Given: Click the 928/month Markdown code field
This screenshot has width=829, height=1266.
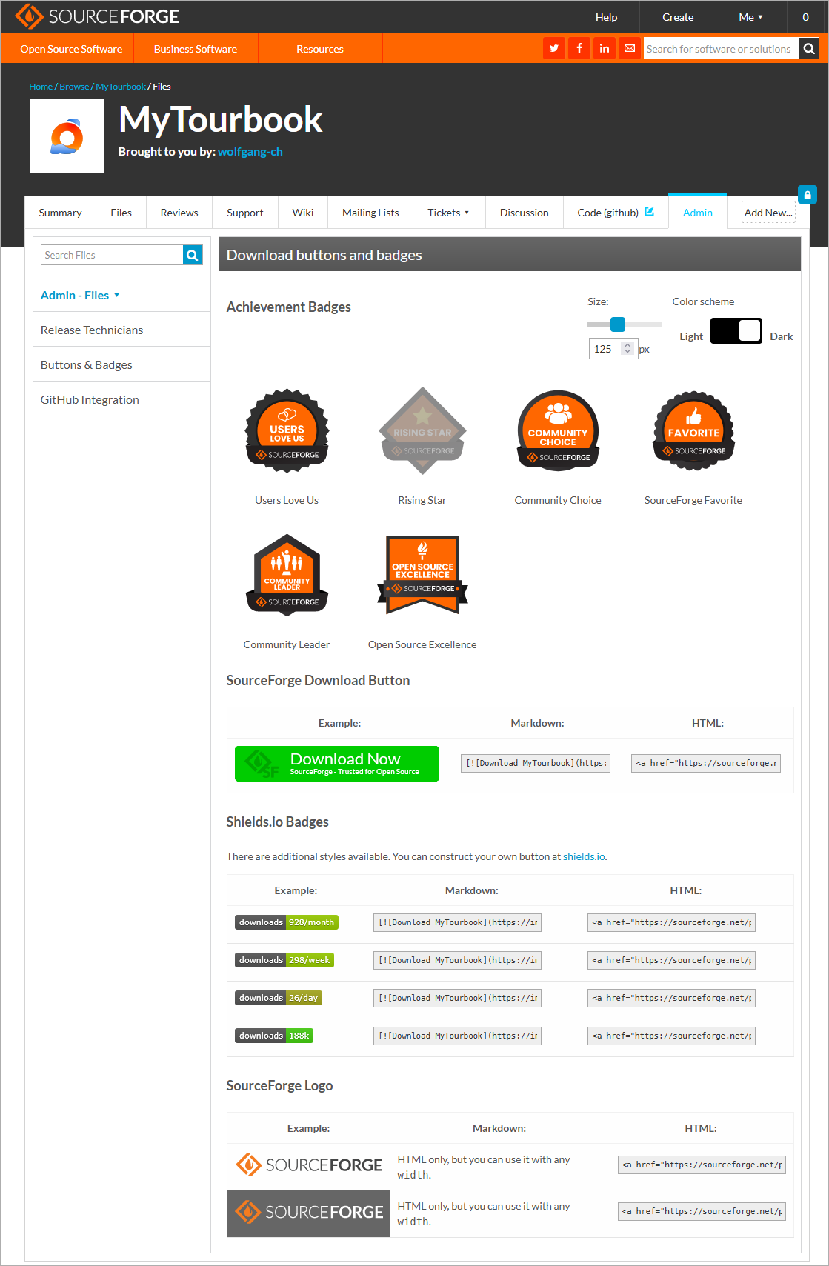Looking at the screenshot, I should click(457, 922).
